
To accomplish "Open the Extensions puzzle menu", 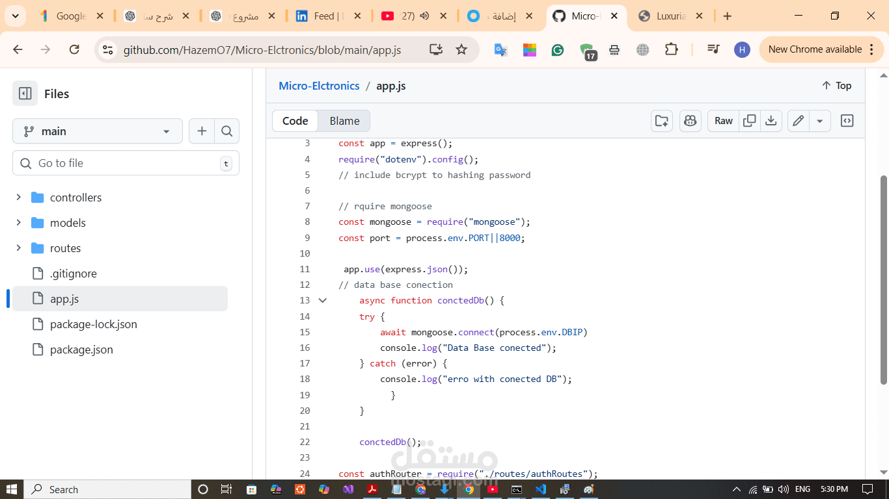I will [x=671, y=49].
